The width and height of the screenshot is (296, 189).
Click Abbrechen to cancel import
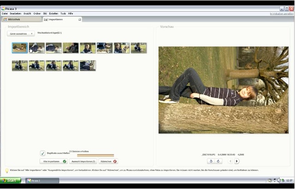pyautogui.click(x=109, y=161)
